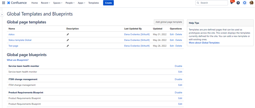Open the Status template Global link

(20, 40)
